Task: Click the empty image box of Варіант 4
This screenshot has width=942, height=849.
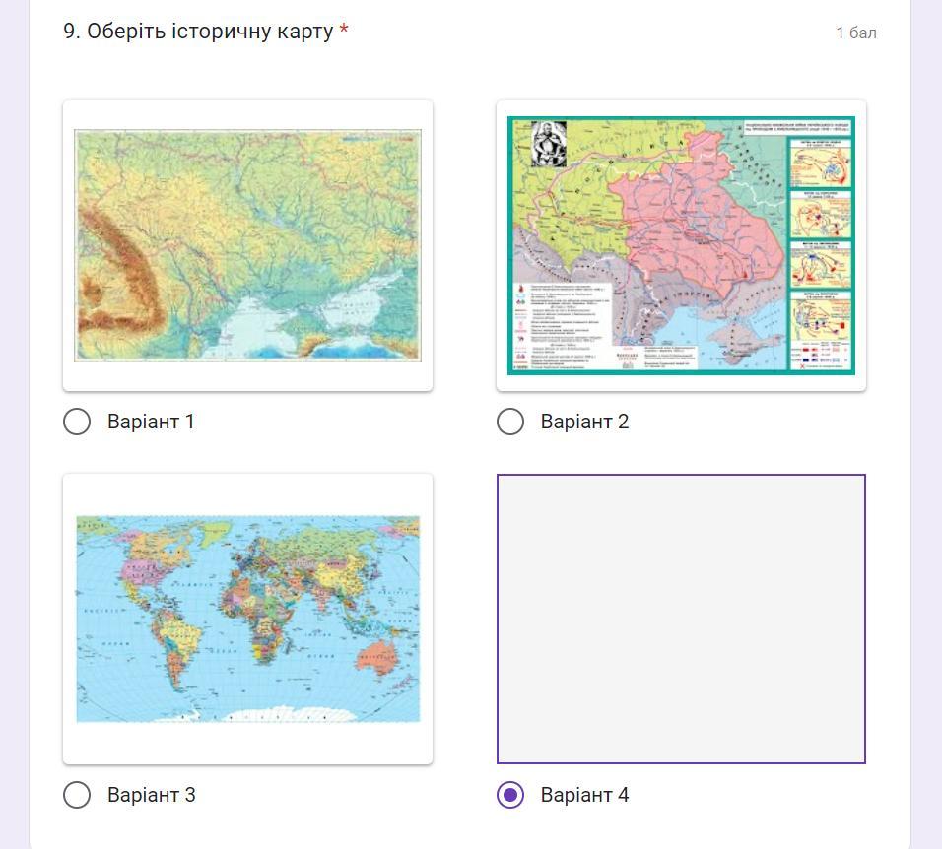Action: pos(681,619)
